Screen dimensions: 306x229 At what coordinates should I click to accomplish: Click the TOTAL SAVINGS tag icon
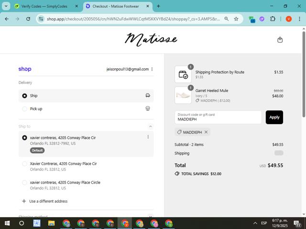click(177, 174)
